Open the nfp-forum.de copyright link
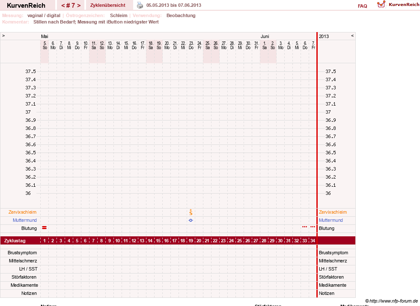 point(391,301)
